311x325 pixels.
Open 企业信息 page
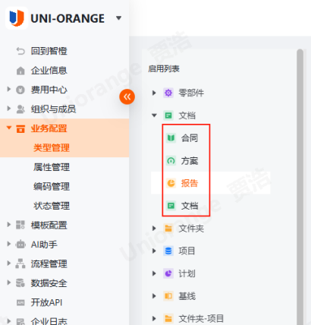click(49, 71)
